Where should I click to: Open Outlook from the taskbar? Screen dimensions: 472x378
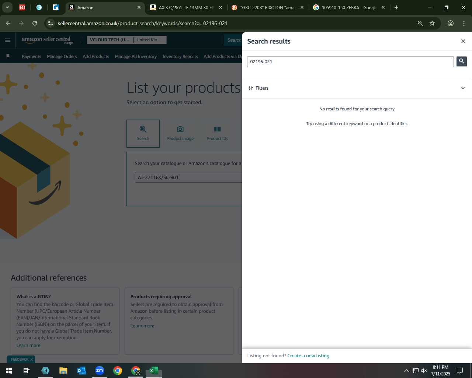81,371
